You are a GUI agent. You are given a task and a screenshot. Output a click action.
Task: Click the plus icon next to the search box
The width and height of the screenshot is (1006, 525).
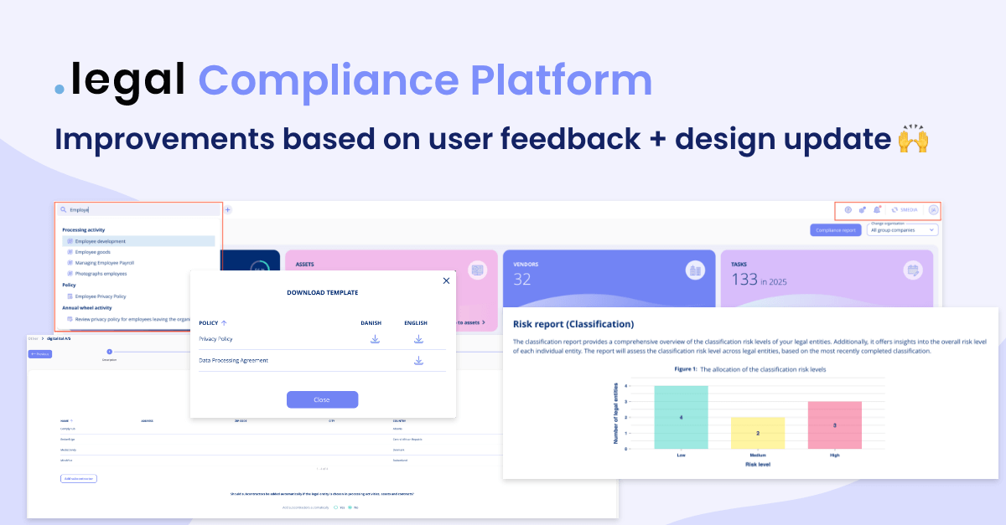point(227,209)
